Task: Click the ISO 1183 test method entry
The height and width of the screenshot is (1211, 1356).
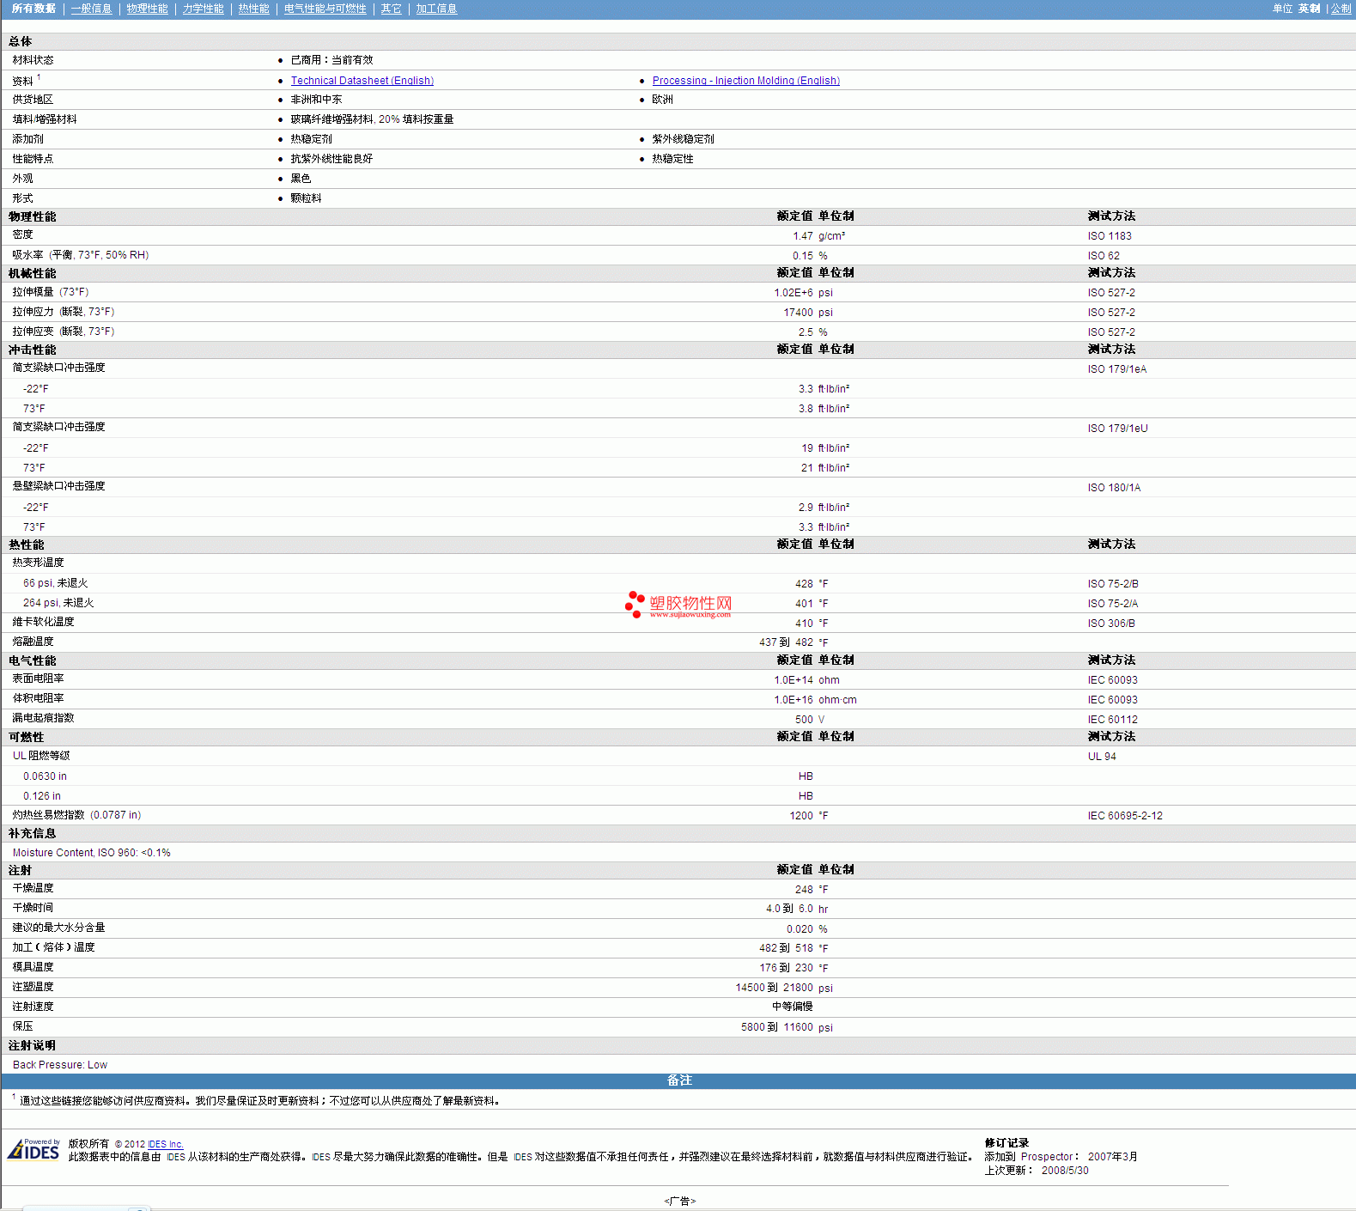Action: [1110, 236]
